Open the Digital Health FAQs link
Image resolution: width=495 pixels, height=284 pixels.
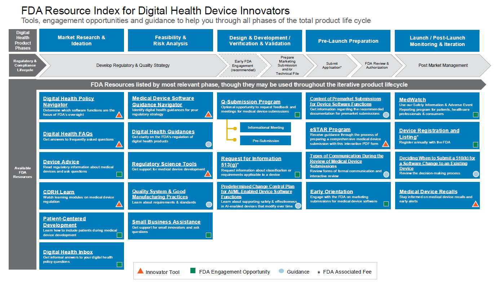point(68,134)
